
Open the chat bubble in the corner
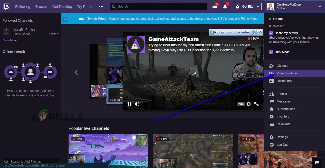tap(317, 163)
